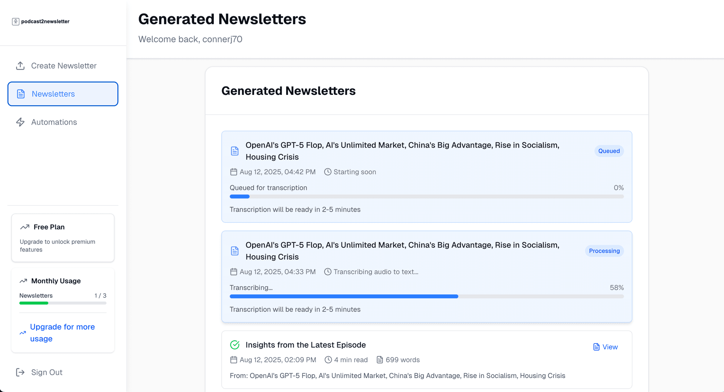This screenshot has width=724, height=392.
Task: Click the file icon on the Queued newsletter card
Action: pos(235,151)
